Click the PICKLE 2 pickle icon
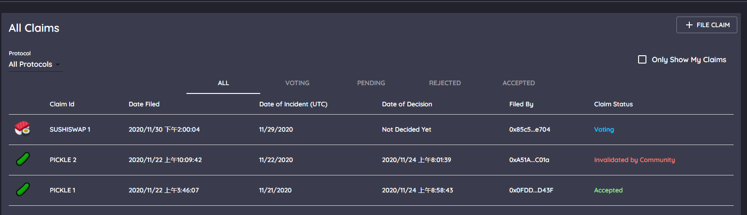The height and width of the screenshot is (215, 747). click(23, 159)
